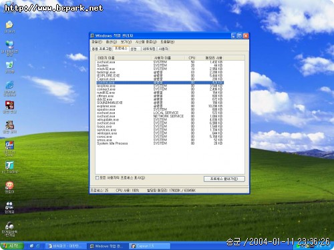Click CPU usage entry in status bar
Image resolution: width=334 pixels, height=250 pixels.
pyautogui.click(x=127, y=191)
